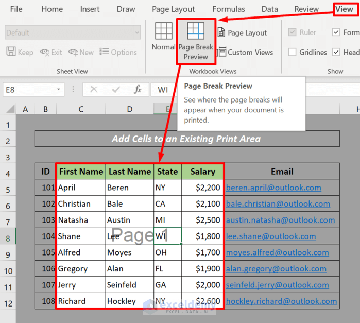Image resolution: width=360 pixels, height=323 pixels.
Task: Select the cell containing Christian
Action: point(81,204)
